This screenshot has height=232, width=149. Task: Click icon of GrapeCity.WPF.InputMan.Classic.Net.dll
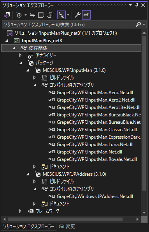(x=52, y=130)
